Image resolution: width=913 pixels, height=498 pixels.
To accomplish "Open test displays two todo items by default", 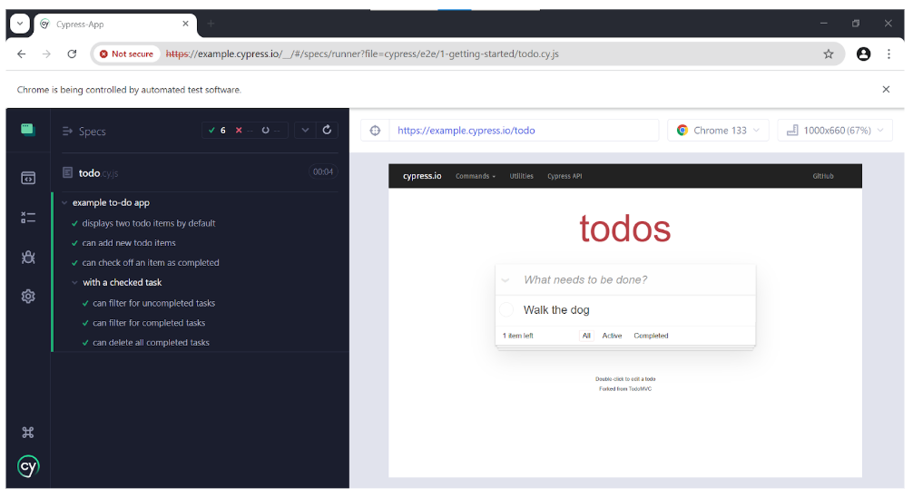I will pyautogui.click(x=149, y=223).
